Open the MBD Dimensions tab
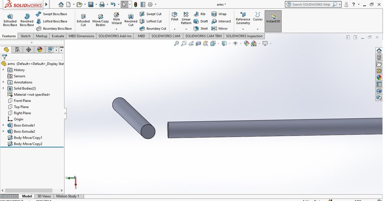 [81, 36]
